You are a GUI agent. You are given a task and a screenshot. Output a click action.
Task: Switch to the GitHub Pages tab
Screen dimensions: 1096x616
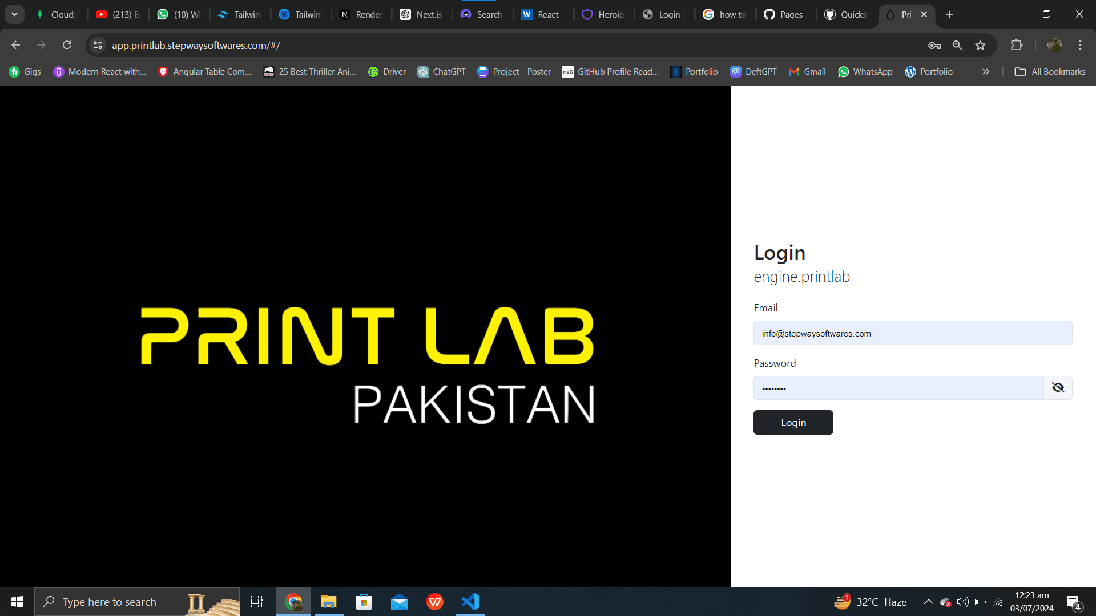pos(787,14)
